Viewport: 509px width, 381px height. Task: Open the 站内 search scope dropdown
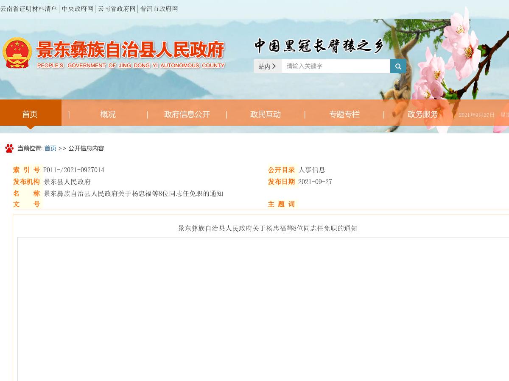[265, 66]
